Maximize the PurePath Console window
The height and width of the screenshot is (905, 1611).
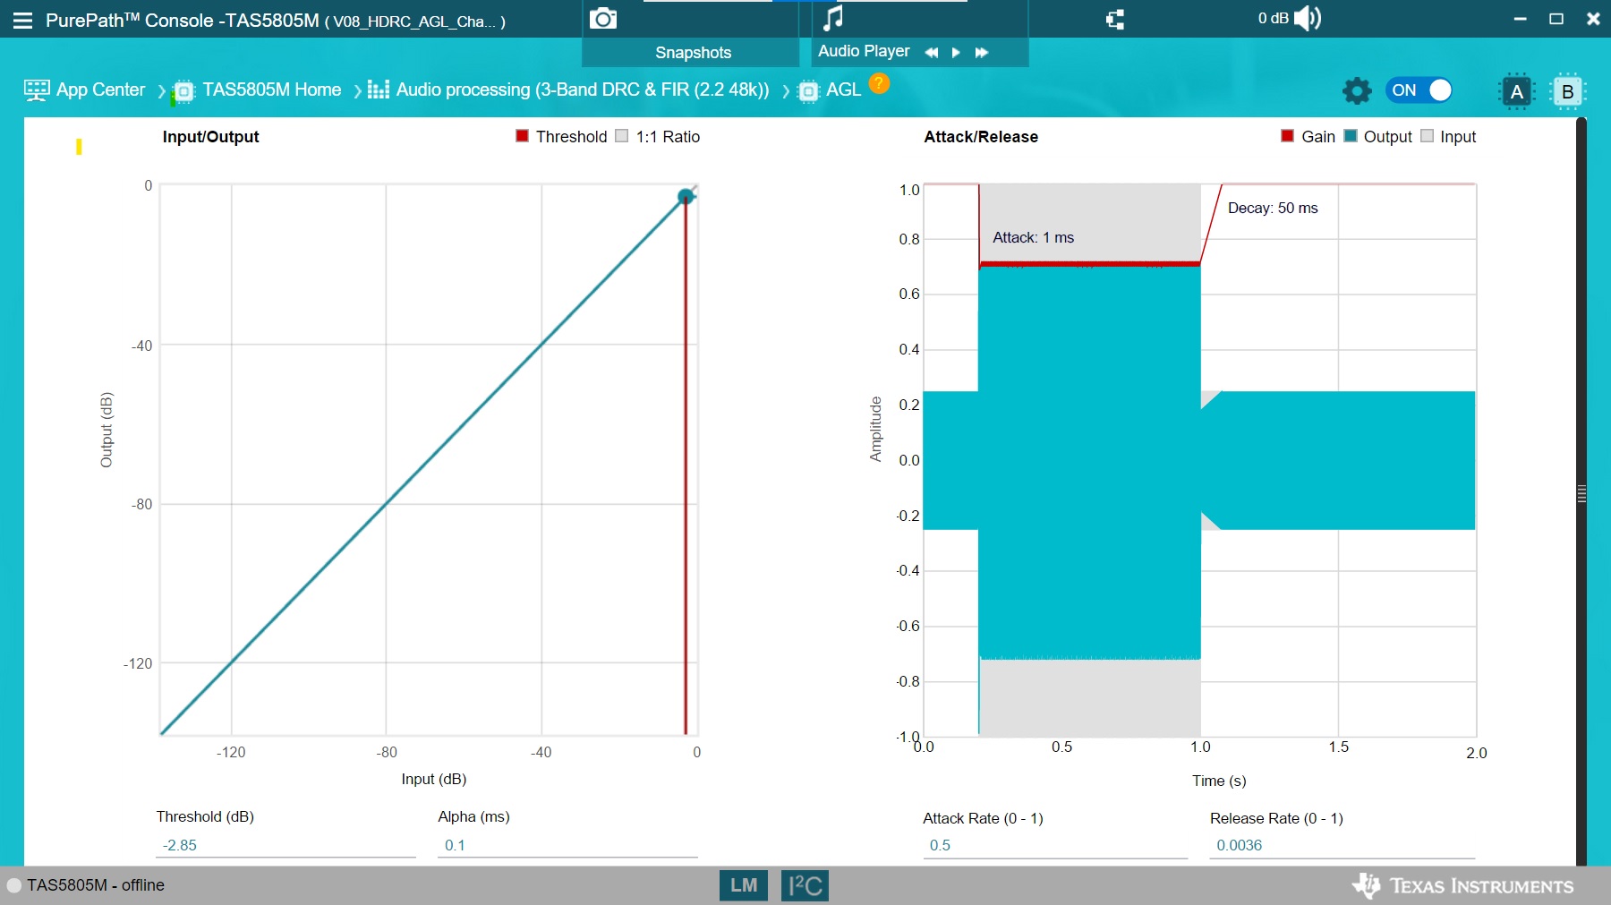pos(1556,19)
